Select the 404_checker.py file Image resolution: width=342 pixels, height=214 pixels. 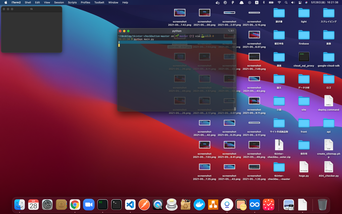[329, 167]
